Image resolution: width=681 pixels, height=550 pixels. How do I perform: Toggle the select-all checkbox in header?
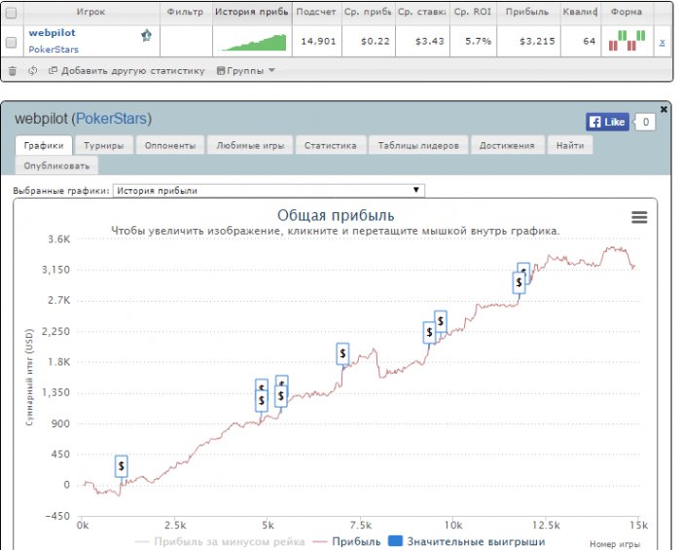(x=12, y=13)
